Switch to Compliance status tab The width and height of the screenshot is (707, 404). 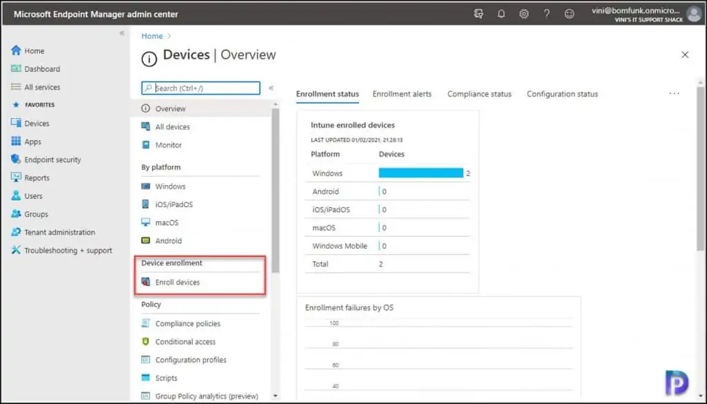[479, 94]
